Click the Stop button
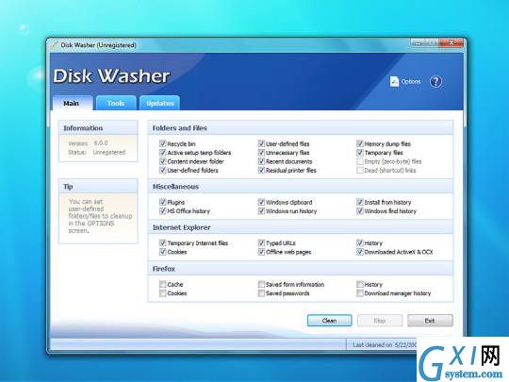The image size is (509, 382). coord(380,321)
